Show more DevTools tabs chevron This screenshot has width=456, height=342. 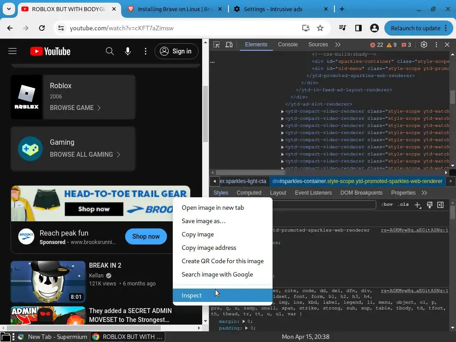coord(338,45)
